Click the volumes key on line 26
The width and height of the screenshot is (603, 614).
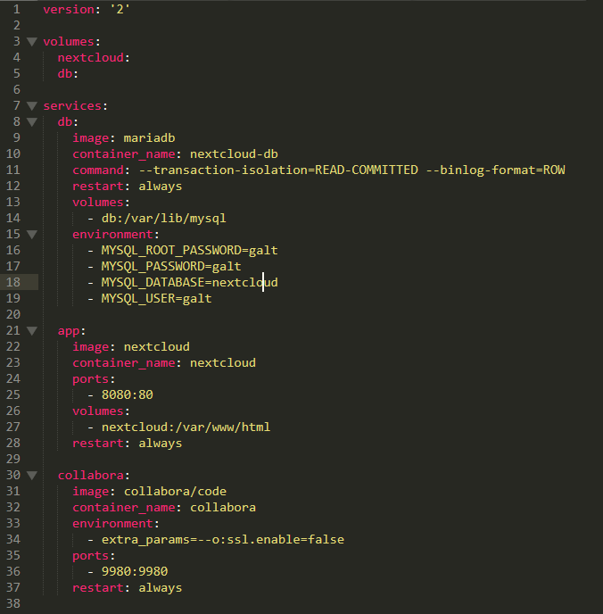pyautogui.click(x=98, y=411)
